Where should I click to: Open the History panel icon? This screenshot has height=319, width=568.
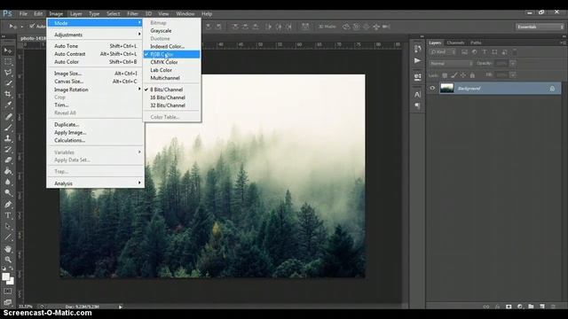click(x=417, y=49)
